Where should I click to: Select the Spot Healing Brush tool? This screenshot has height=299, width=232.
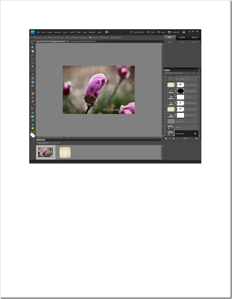coord(33,94)
